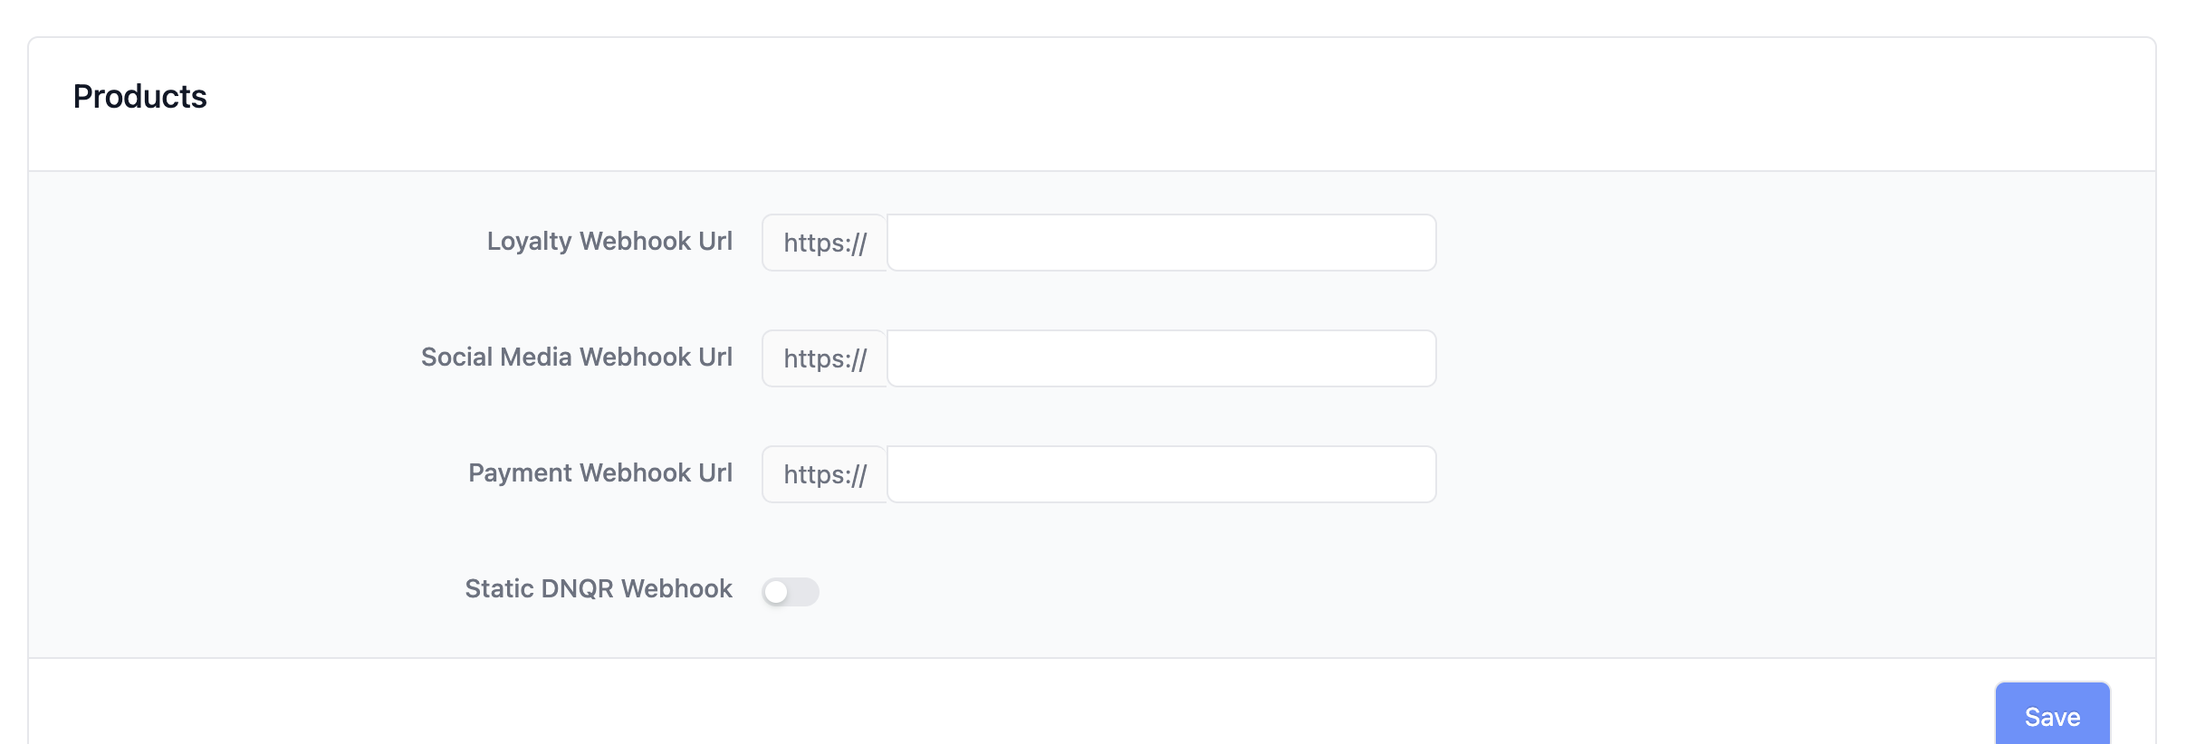The height and width of the screenshot is (744, 2186).
Task: Click the Social Media Webhook Url label
Action: 577,357
